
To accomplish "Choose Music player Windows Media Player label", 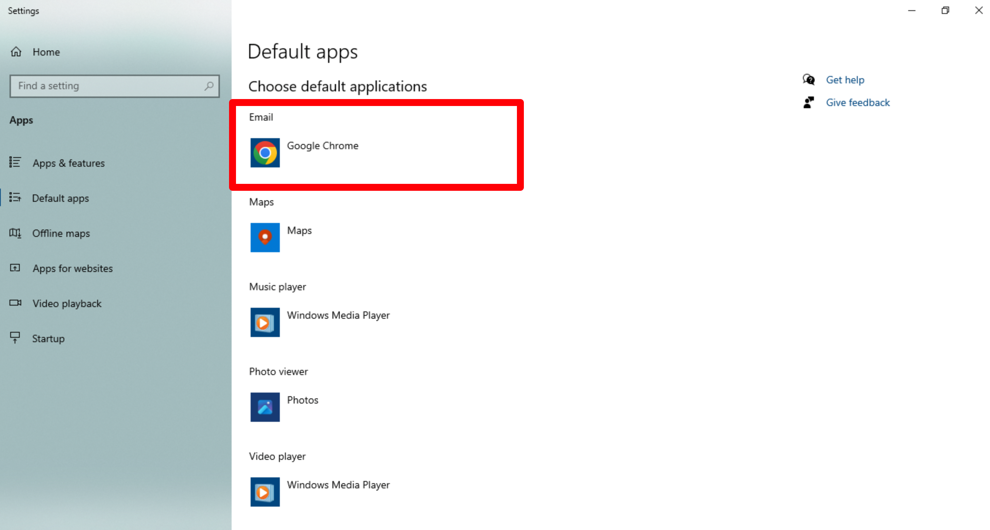I will (x=338, y=315).
